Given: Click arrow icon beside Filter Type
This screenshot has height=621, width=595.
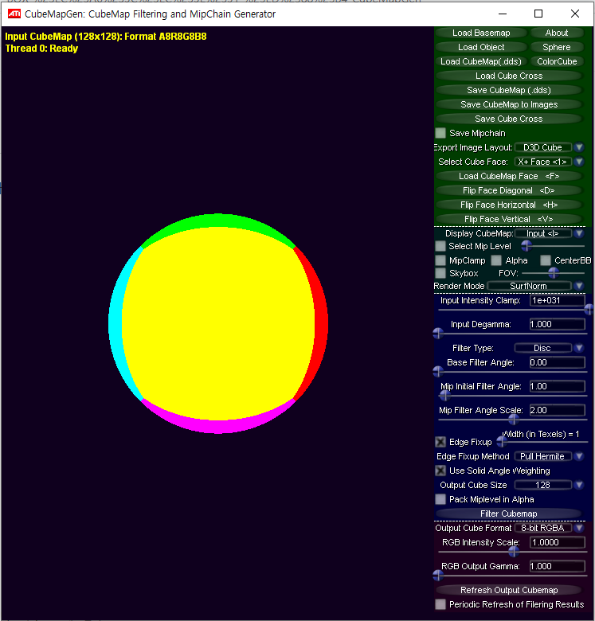Looking at the screenshot, I should pos(579,348).
